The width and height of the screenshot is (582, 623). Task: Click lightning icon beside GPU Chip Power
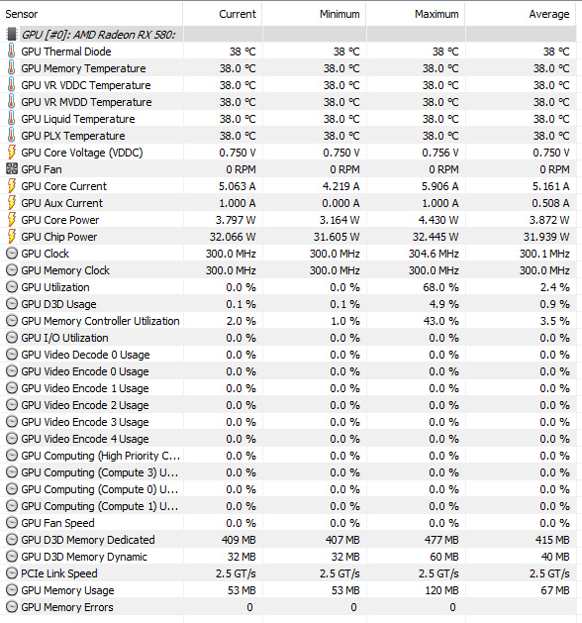coord(12,237)
